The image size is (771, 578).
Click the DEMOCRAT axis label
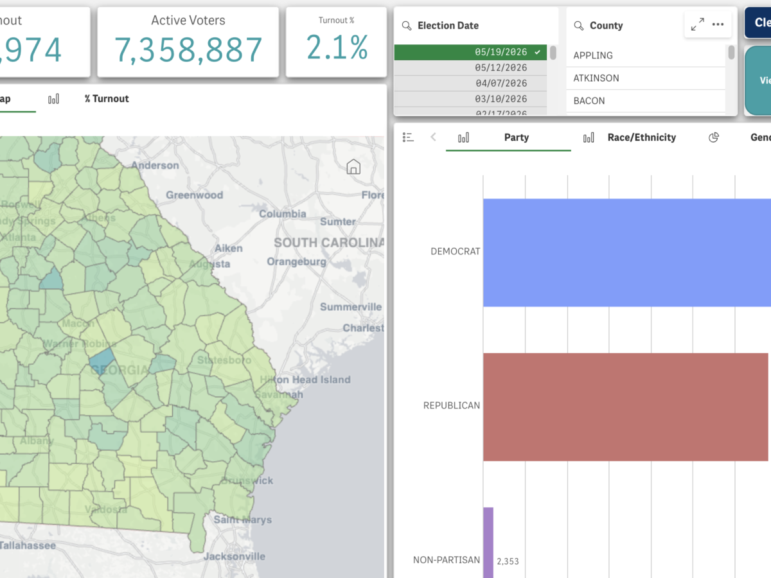(x=455, y=252)
